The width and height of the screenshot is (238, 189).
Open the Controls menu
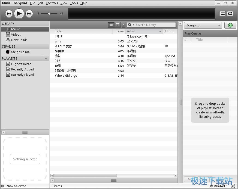coord(52,3)
